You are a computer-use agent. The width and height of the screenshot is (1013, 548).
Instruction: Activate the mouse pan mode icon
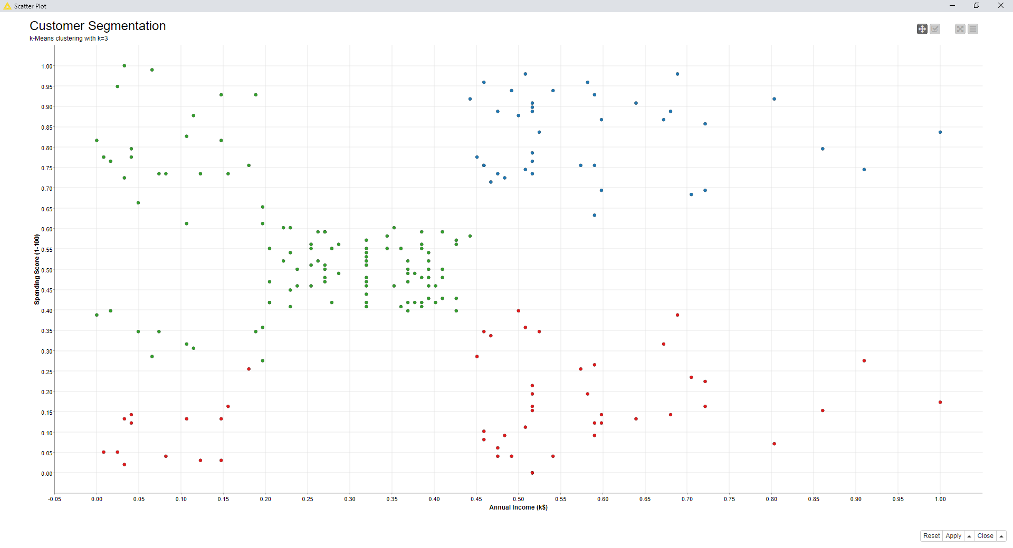(x=922, y=29)
